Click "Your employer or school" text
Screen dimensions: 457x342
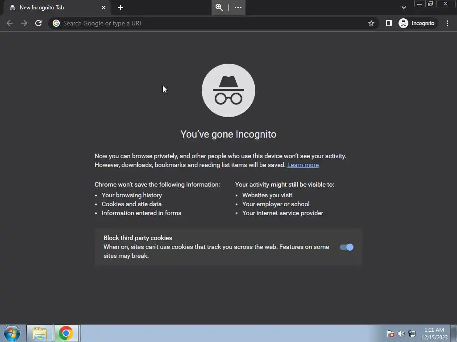pos(276,204)
